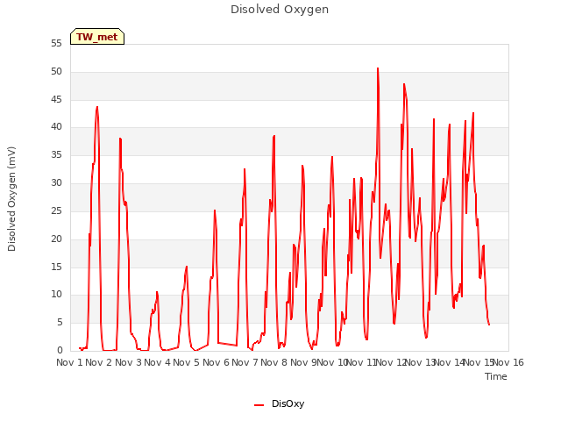Screen dimensions: 561x421
Task: Click the x-axis tick label Nov 2
Action: pyautogui.click(x=99, y=362)
